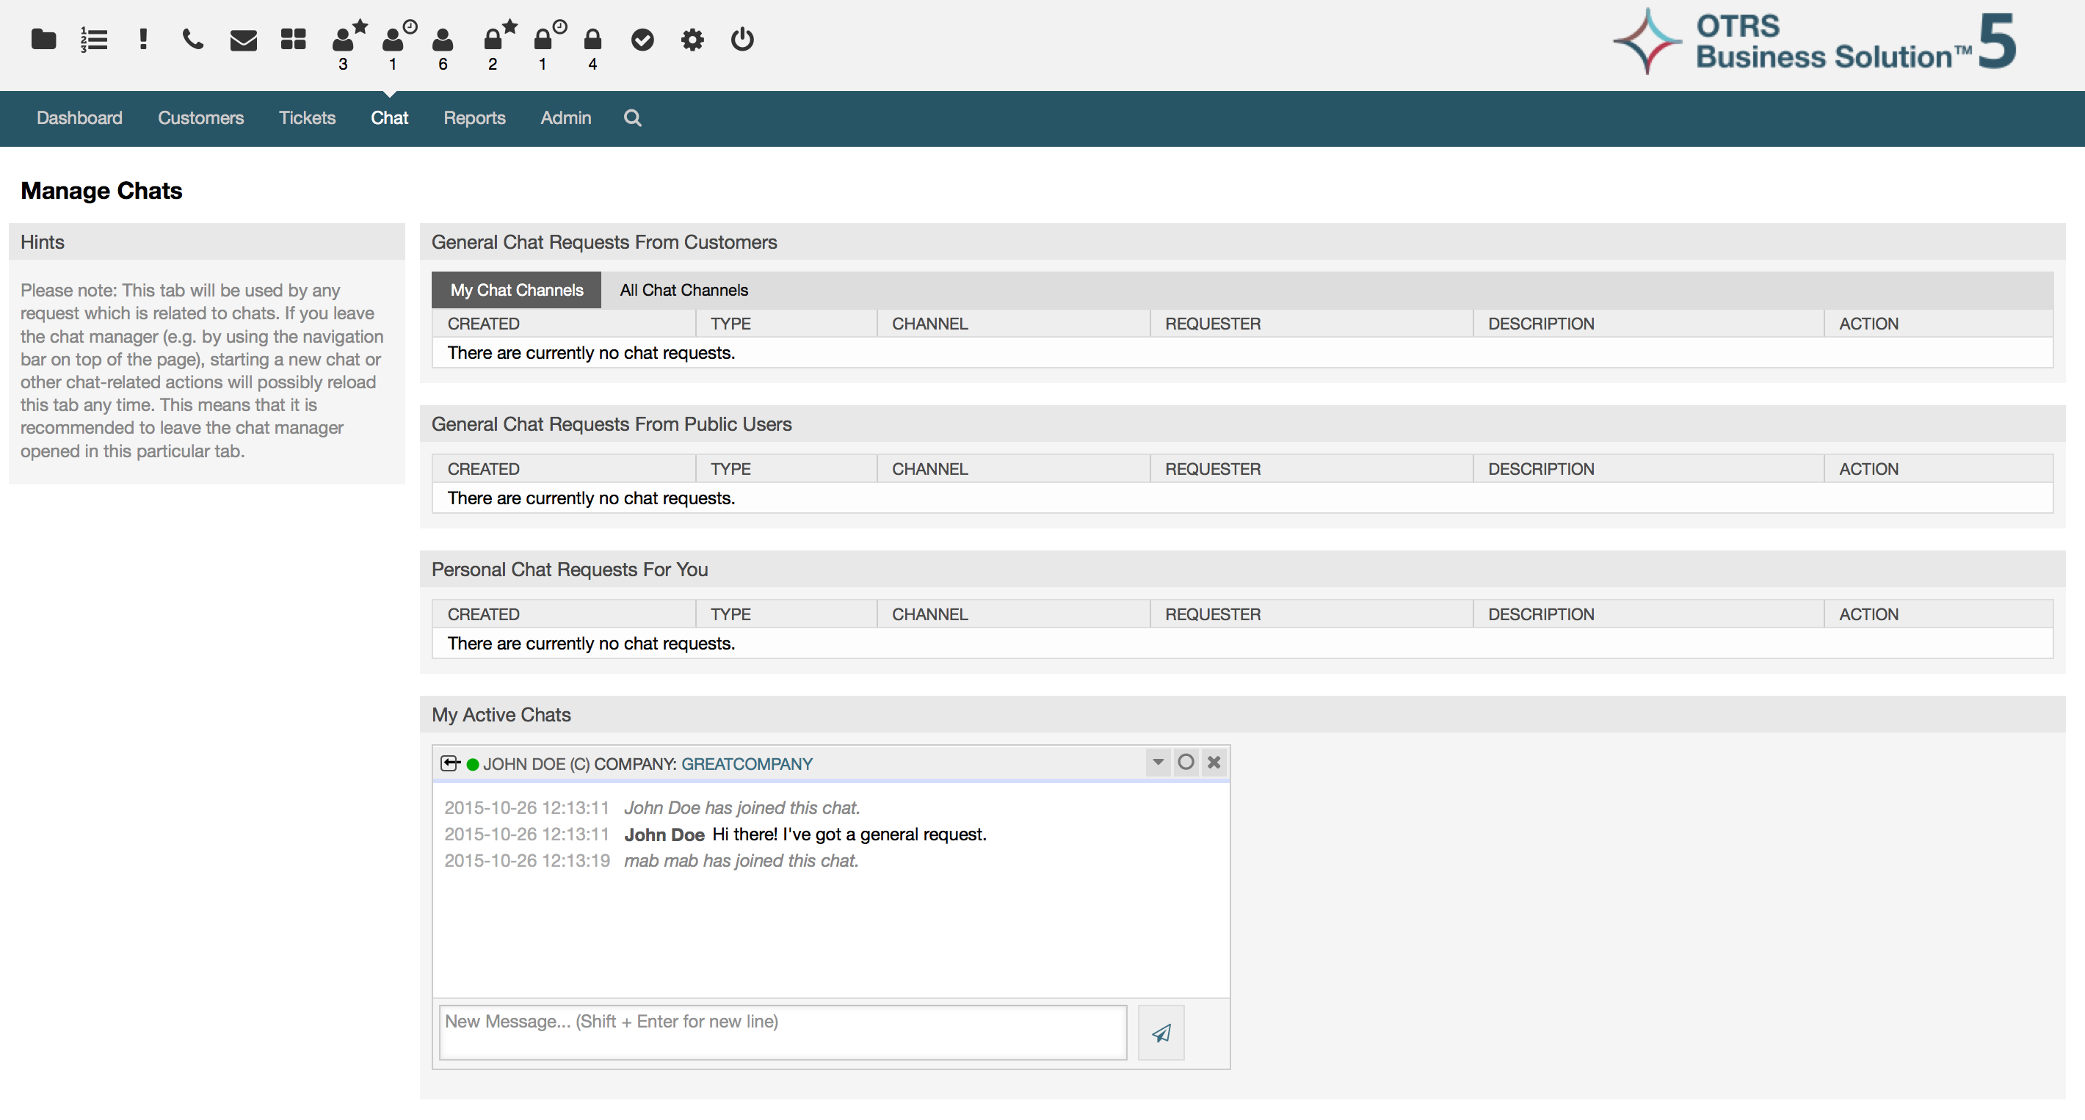Screen dimensions: 2085x1120
Task: Focus the New Message text field
Action: click(782, 1032)
